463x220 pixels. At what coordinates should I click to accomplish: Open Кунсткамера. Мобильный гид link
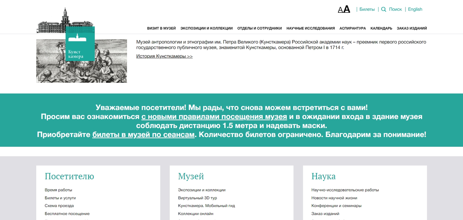(x=206, y=206)
